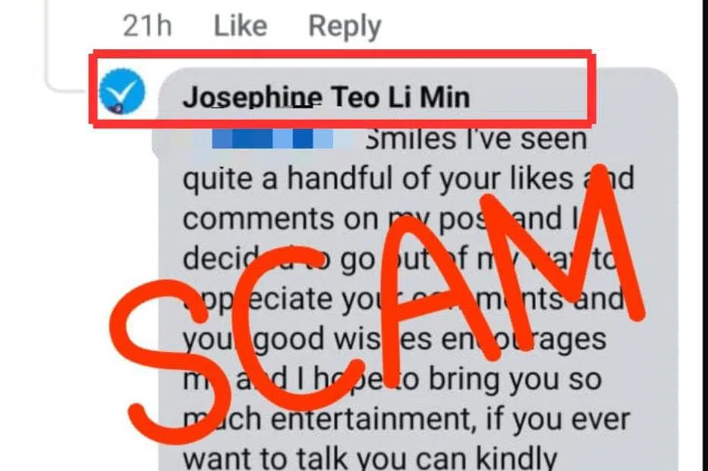
Task: Click "want to talk you can kindly" line
Action: tap(370, 457)
